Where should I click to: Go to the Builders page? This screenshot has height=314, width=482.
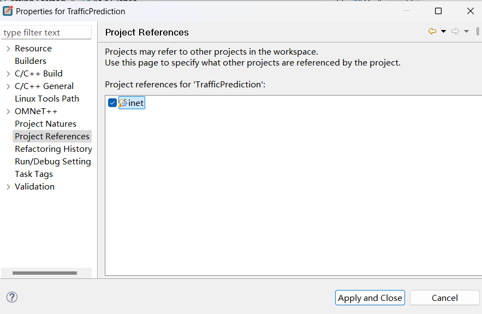tap(31, 61)
